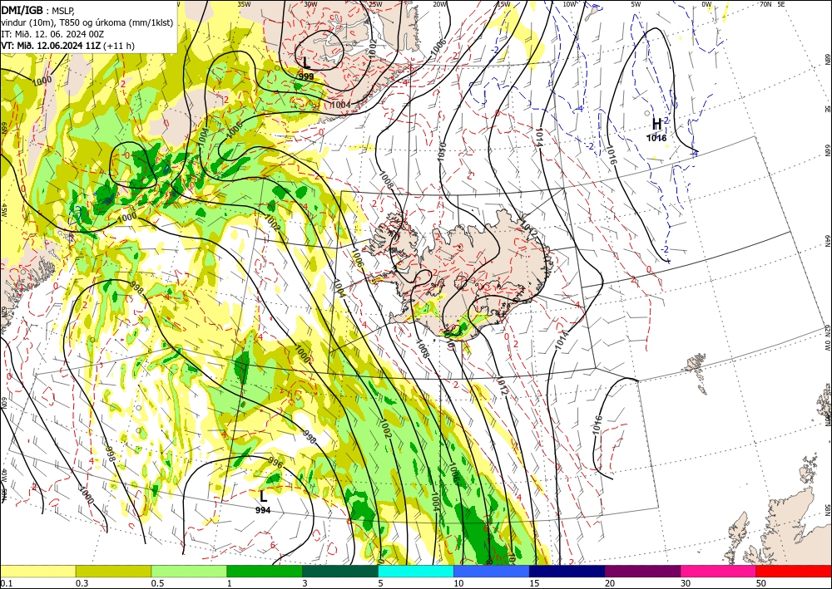This screenshot has height=589, width=832.
Task: Select the green 1–3 mm legend swatch
Action: tap(265, 571)
